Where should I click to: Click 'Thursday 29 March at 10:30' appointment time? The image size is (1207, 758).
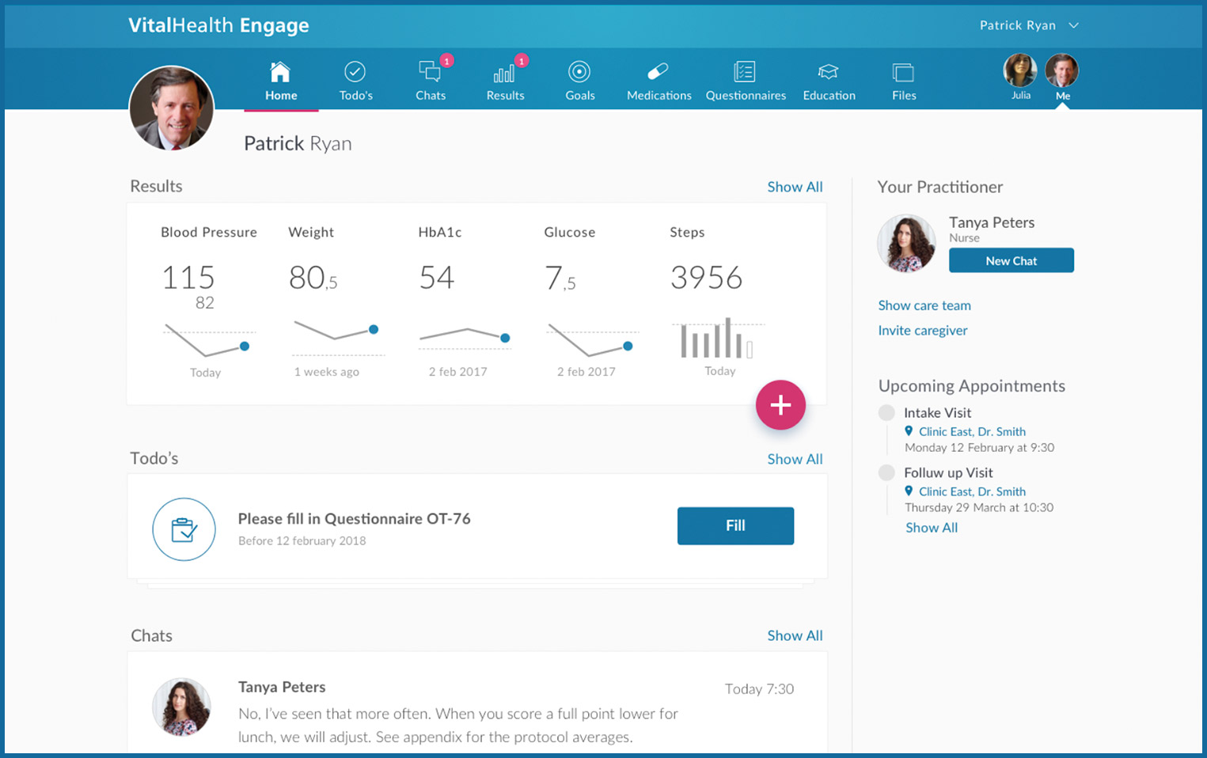[979, 508]
